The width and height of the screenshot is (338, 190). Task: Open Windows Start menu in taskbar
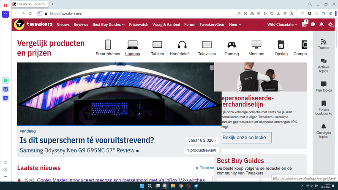[x=142, y=186]
